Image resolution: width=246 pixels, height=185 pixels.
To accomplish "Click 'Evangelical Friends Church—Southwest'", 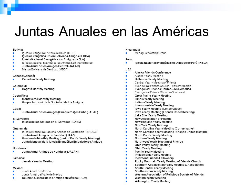I will click(x=160, y=92).
